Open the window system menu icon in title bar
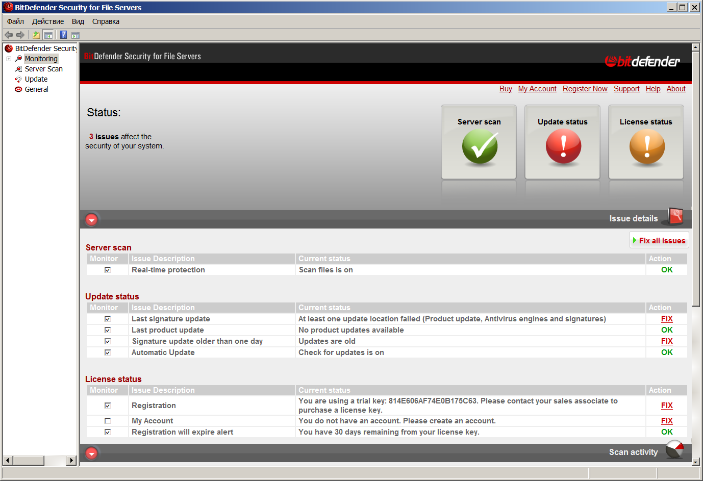The width and height of the screenshot is (703, 481). [9, 7]
